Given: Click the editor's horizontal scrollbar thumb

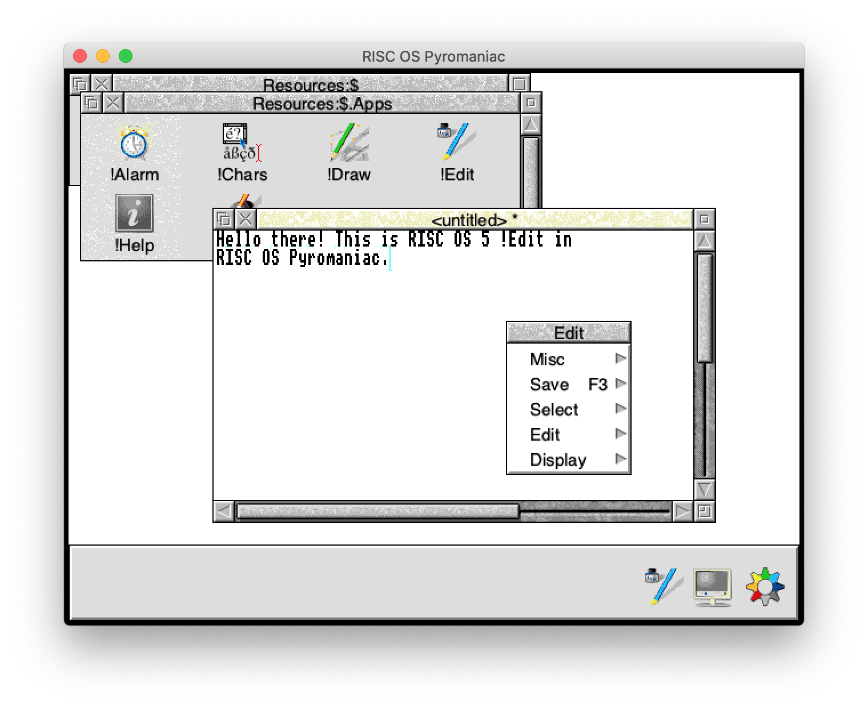Looking at the screenshot, I should tap(377, 511).
